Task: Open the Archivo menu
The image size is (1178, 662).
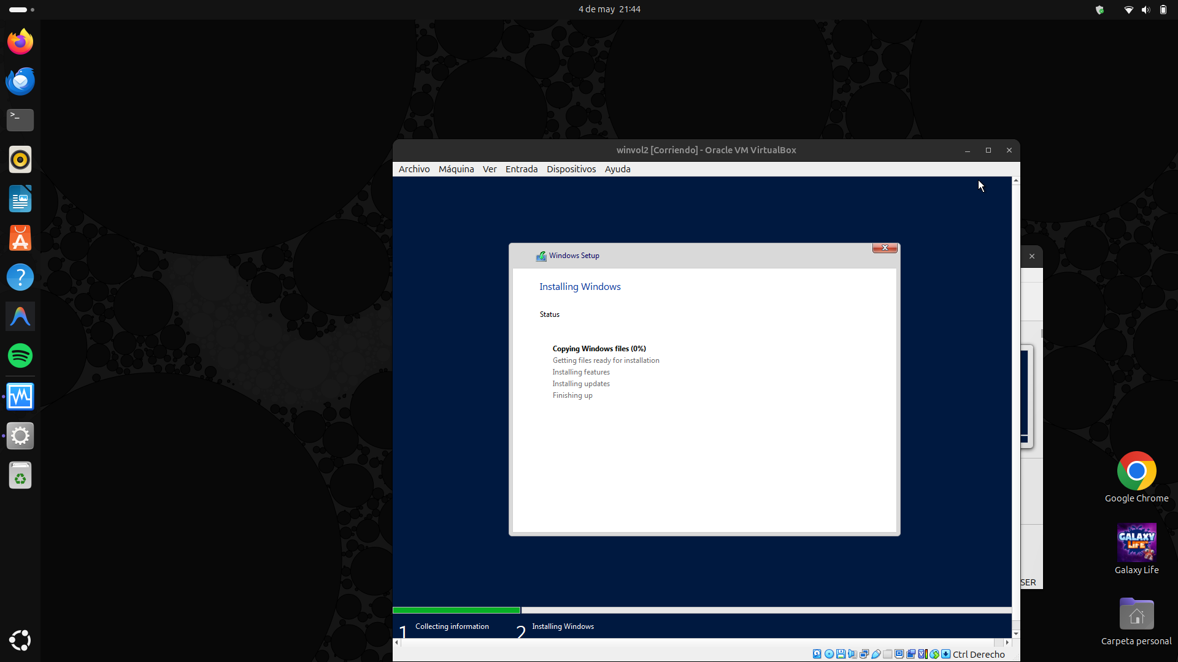Action: 414,169
